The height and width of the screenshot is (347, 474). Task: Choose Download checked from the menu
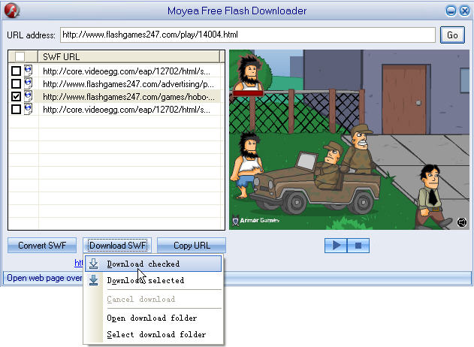tap(153, 264)
